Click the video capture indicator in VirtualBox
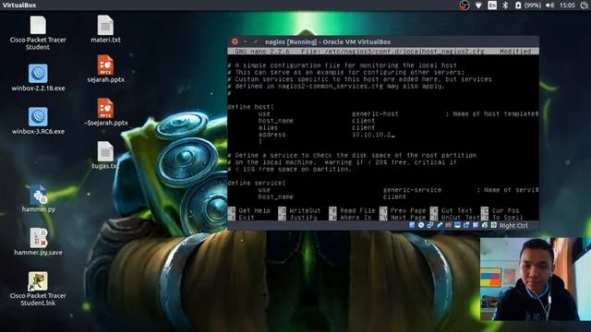591x332 pixels. (x=466, y=225)
